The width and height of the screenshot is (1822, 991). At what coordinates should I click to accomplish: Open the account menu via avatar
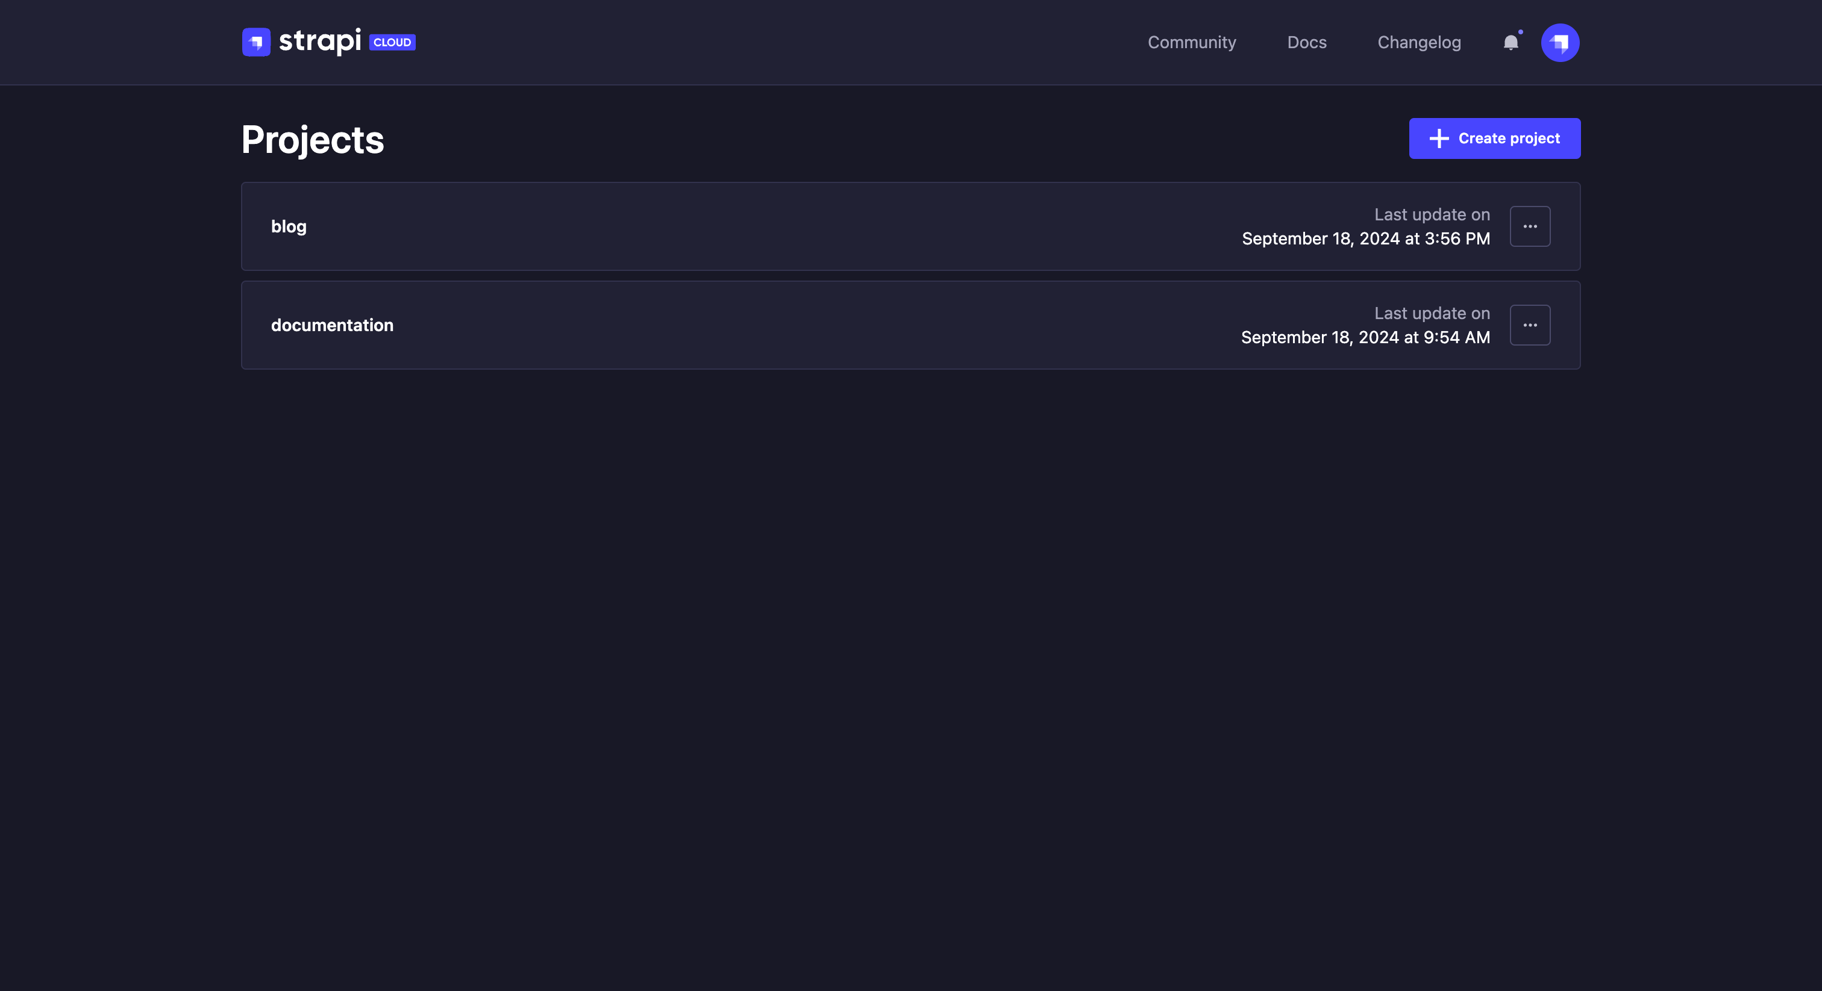[x=1561, y=42]
